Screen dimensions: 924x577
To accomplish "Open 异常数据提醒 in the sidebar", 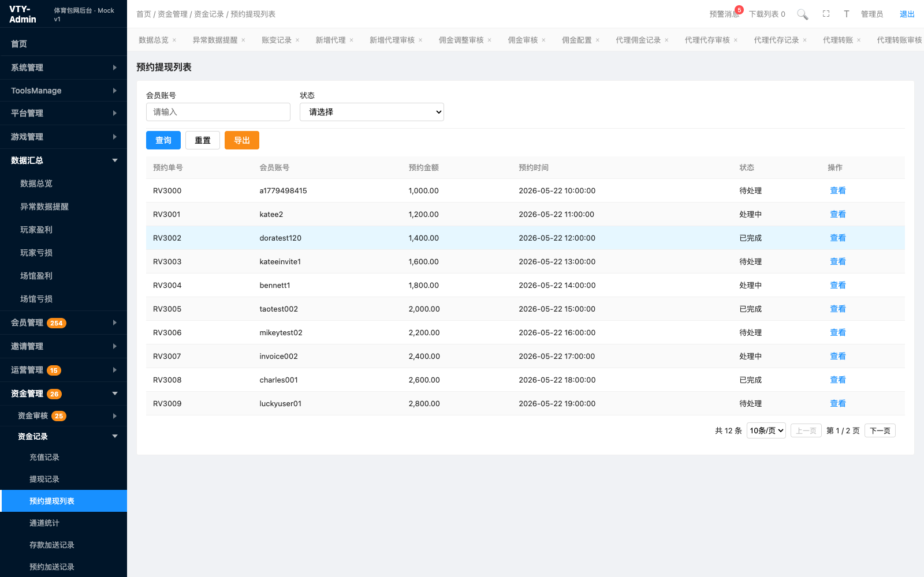I will pyautogui.click(x=64, y=207).
